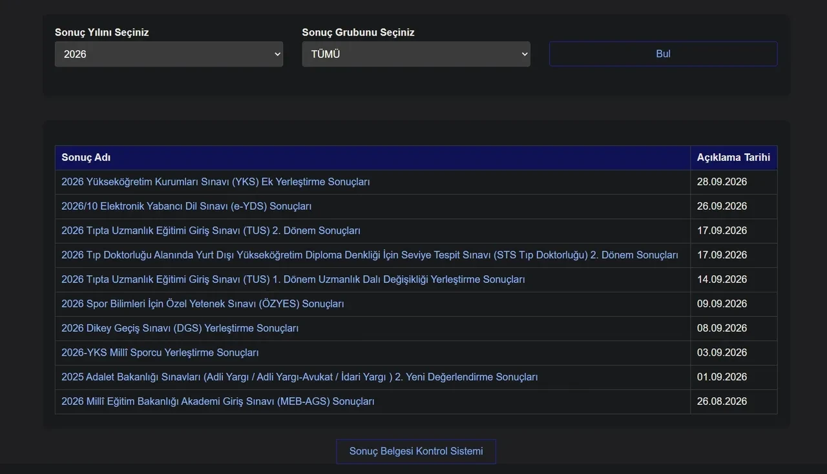
Task: Click the Bul search button
Action: pos(664,54)
